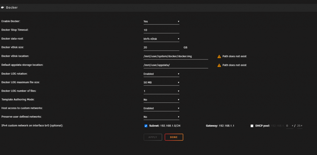Open Host access to custom networks dropdown
The image size is (317, 155).
[161, 108]
